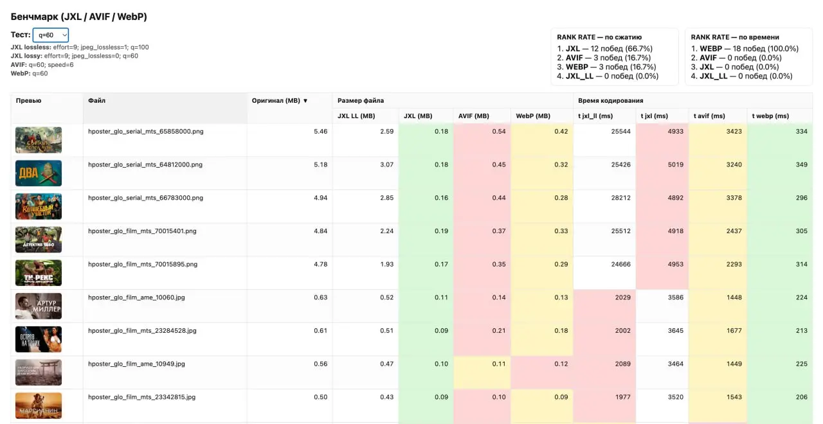Image resolution: width=823 pixels, height=424 pixels.
Task: Click the t jxl_ll (ms) column header
Action: (x=595, y=116)
